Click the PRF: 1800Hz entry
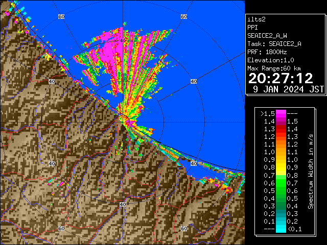Screen dimensions: 327x245 (x=267, y=52)
